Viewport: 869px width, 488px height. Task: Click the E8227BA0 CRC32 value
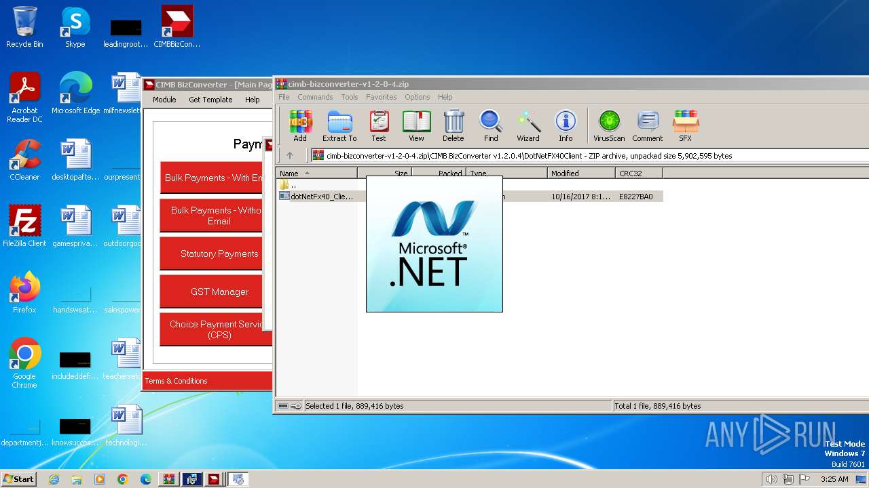coord(636,197)
